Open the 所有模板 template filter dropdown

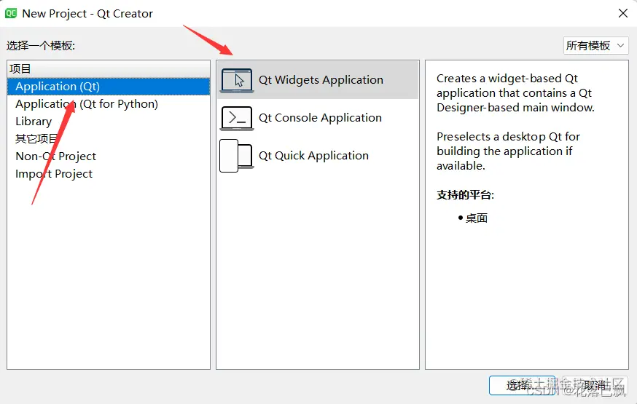pyautogui.click(x=595, y=45)
